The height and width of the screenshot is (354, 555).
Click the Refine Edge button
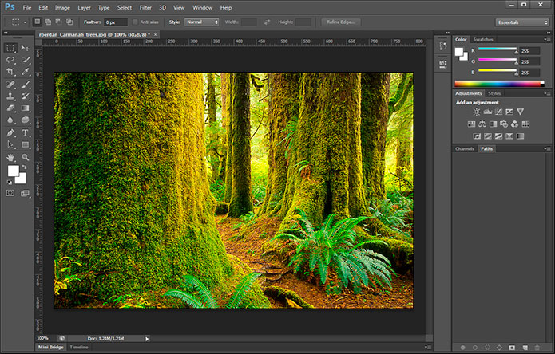point(341,22)
